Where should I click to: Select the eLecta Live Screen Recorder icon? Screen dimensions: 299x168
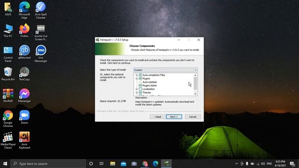[41, 32]
